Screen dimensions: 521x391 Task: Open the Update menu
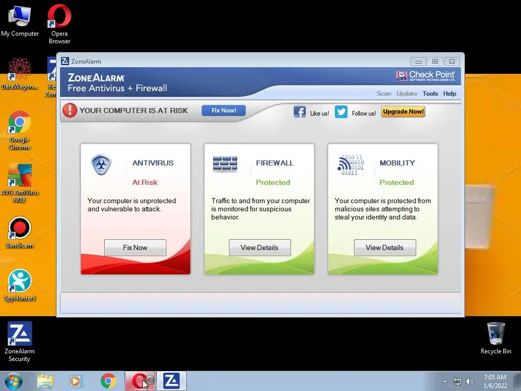click(407, 94)
